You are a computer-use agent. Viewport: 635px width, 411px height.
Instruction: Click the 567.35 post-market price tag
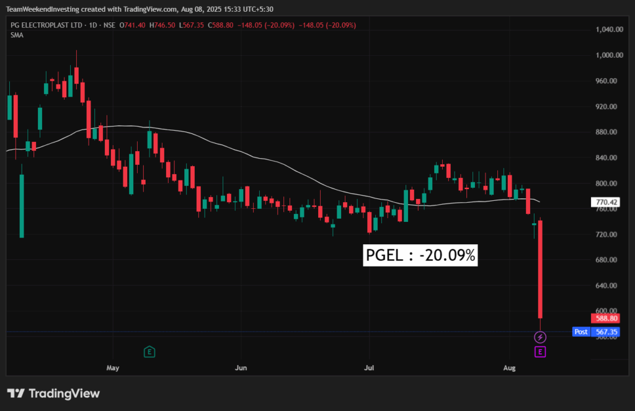coord(605,332)
